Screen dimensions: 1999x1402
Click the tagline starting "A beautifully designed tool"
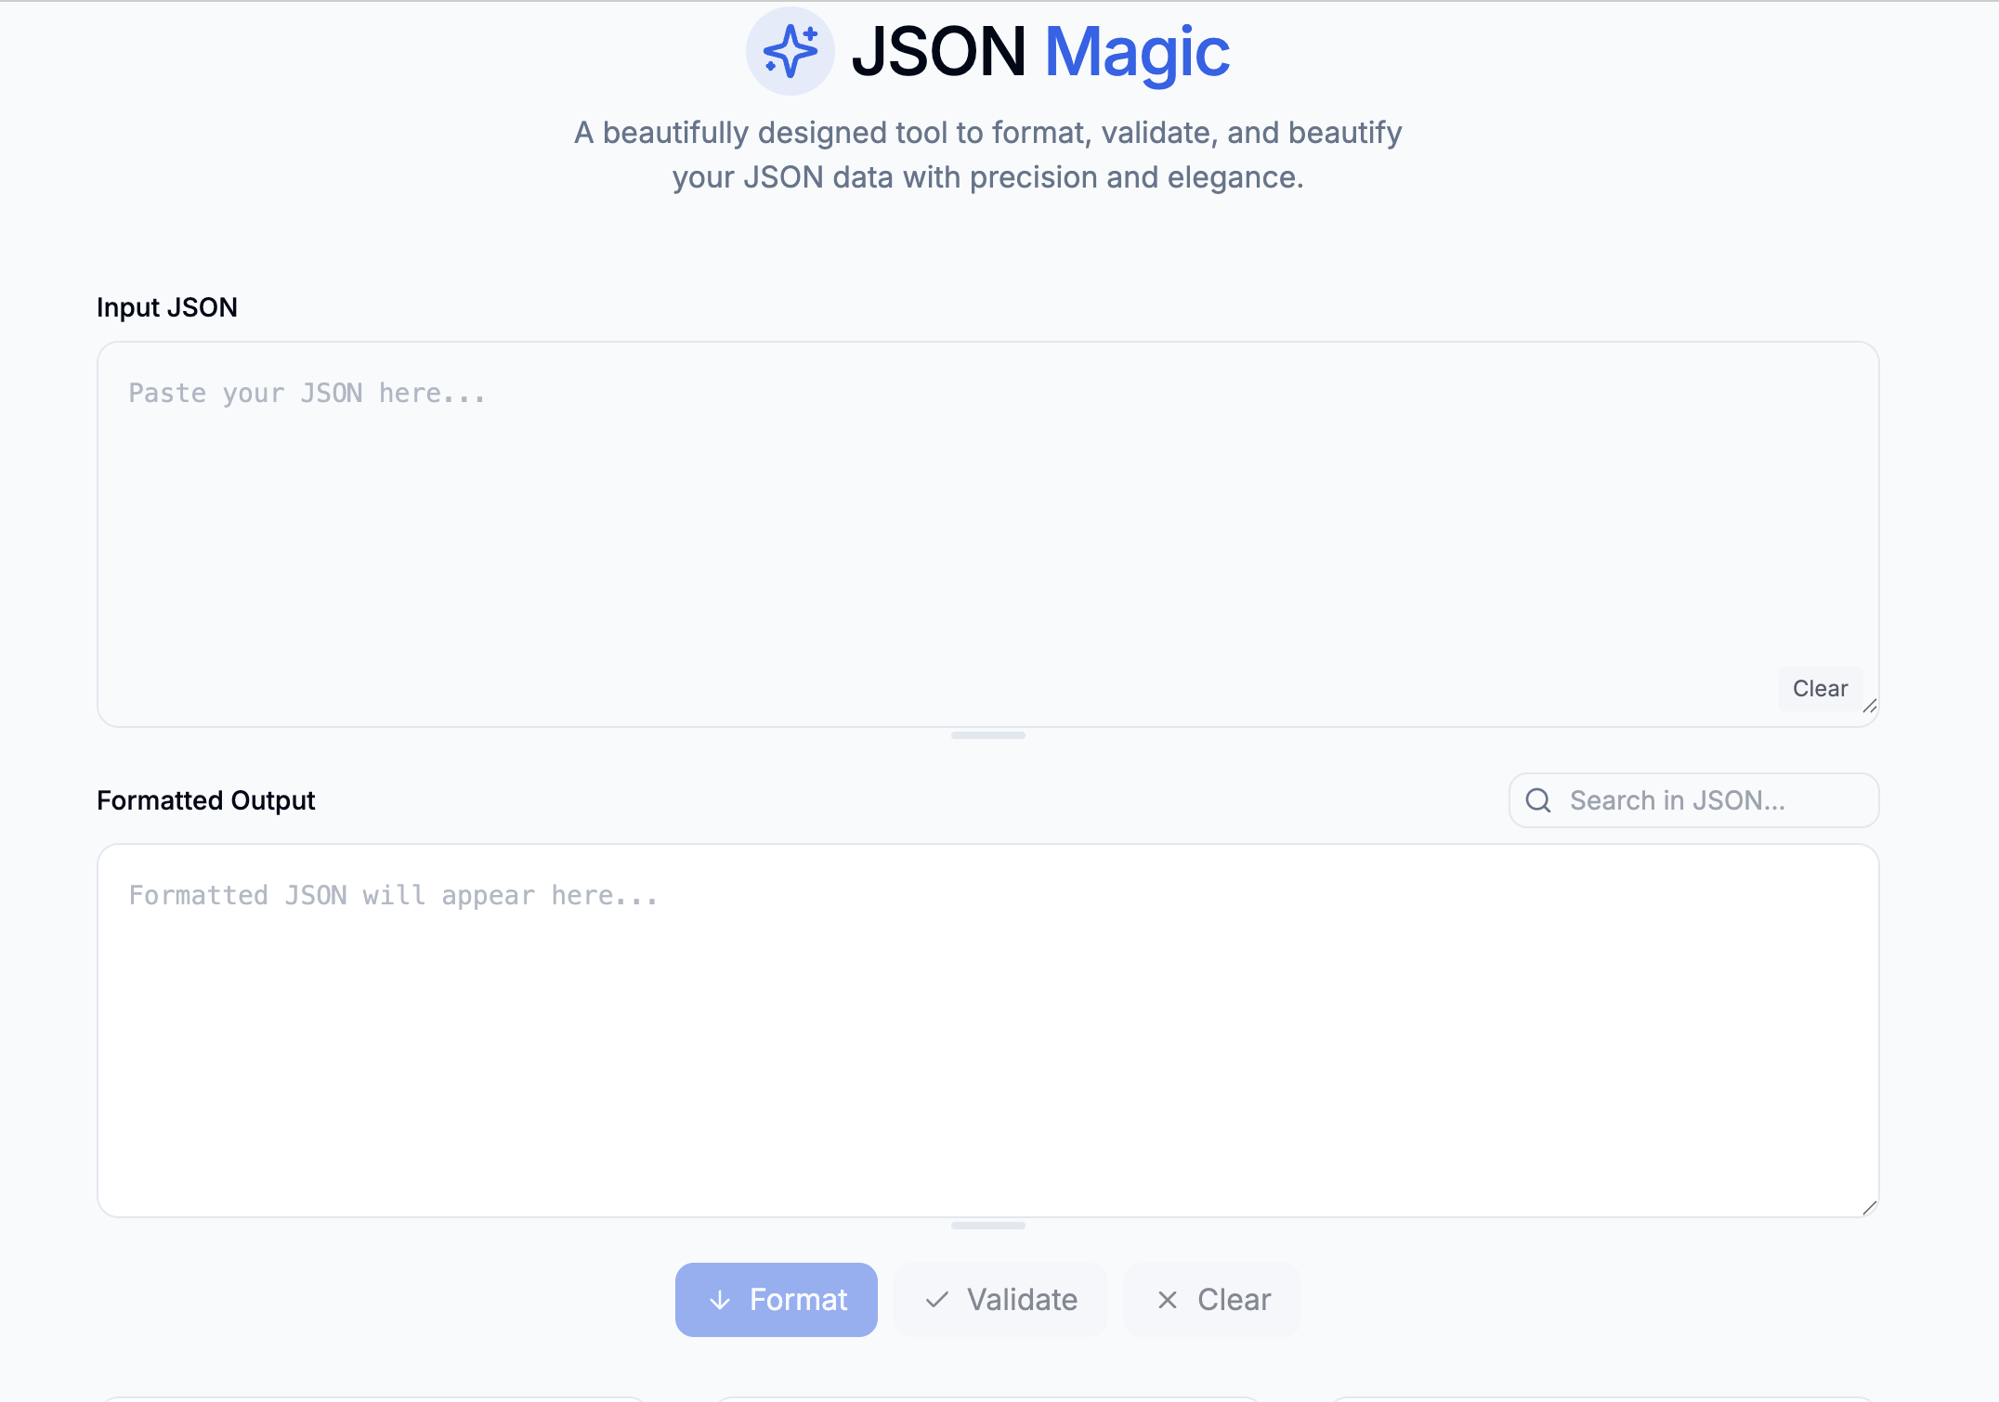click(x=988, y=155)
